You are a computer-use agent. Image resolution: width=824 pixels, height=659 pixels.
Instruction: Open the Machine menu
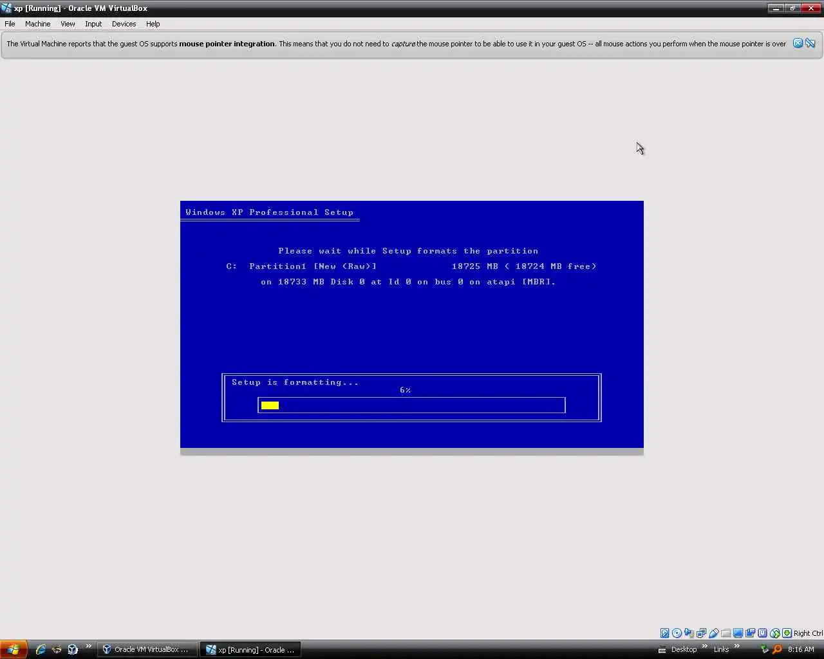click(37, 24)
